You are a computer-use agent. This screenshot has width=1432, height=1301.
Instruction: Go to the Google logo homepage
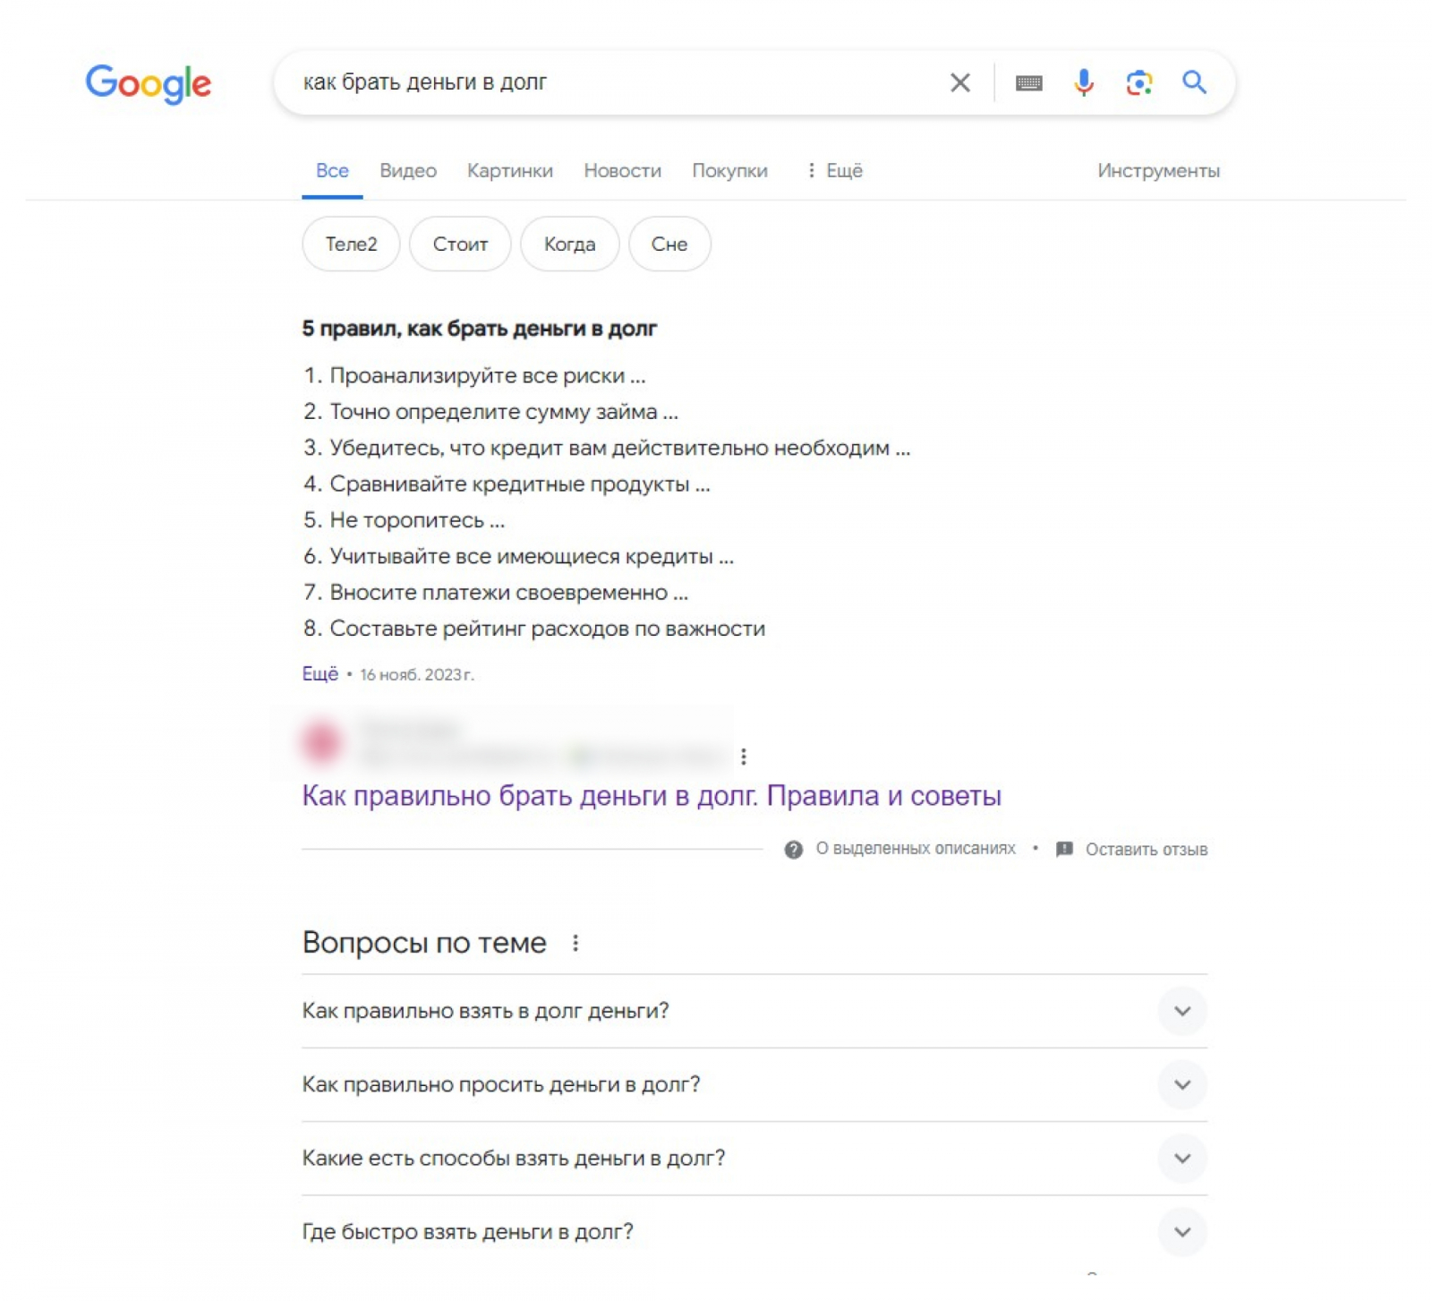(149, 84)
